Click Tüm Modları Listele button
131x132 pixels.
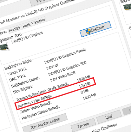[x=45, y=123]
